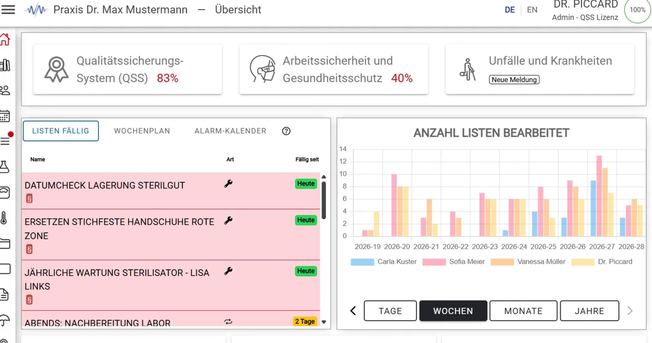Click the waveform practice logo

coord(36,10)
